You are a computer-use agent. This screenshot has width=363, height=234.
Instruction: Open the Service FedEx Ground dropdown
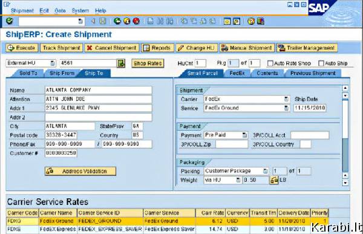[286, 108]
